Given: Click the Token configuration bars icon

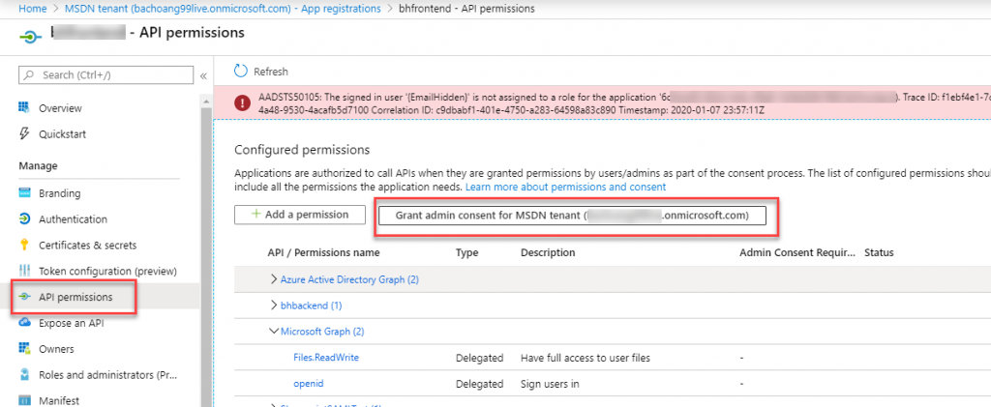Looking at the screenshot, I should pyautogui.click(x=25, y=271).
